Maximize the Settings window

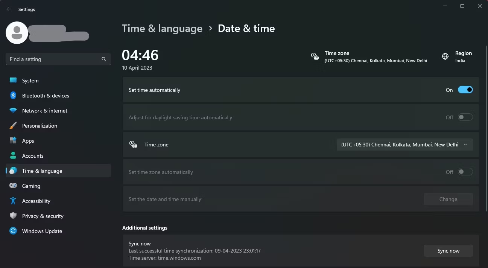pyautogui.click(x=462, y=6)
